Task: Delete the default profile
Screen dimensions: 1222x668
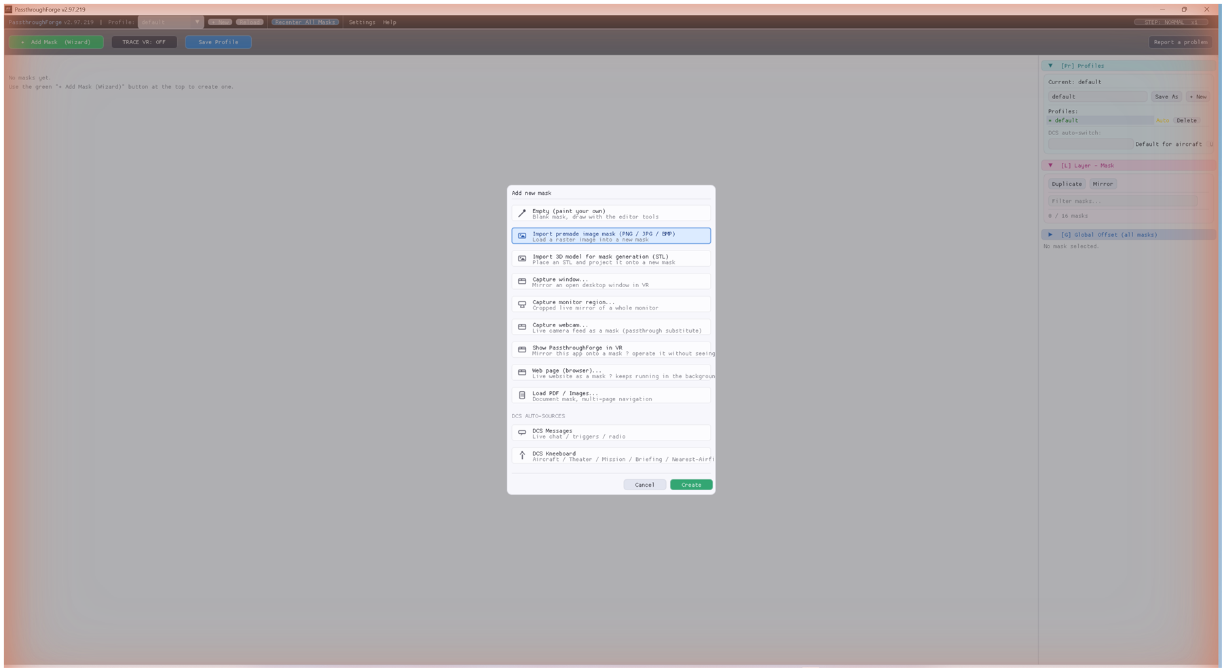Action: 1186,120
